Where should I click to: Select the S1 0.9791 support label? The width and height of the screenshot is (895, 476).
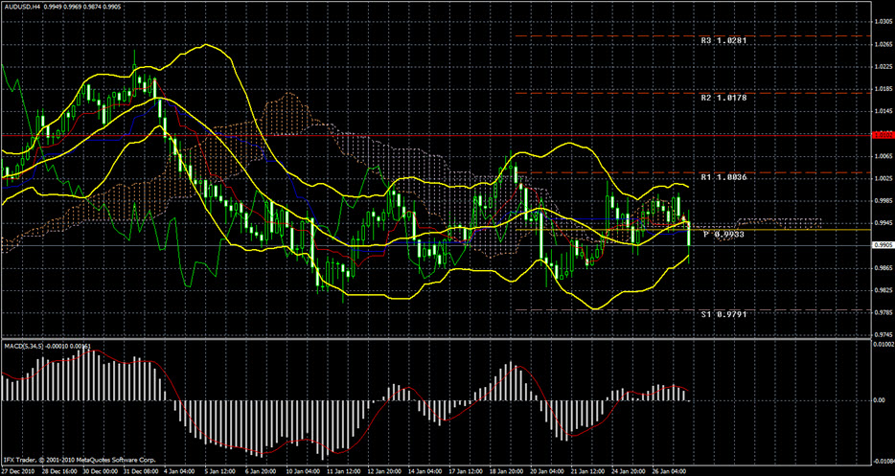(723, 314)
